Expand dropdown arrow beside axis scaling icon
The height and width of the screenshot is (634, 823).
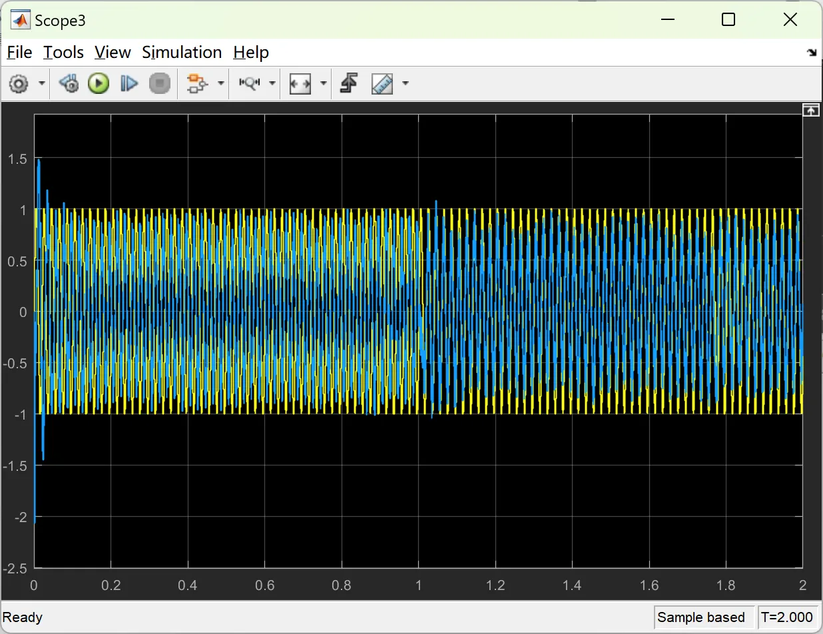324,84
